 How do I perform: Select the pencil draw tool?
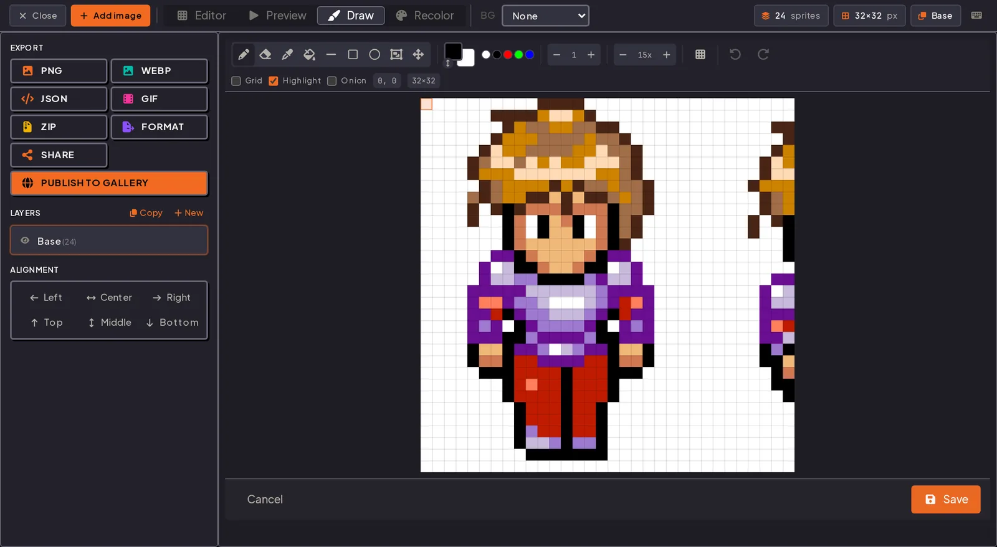[x=244, y=55]
